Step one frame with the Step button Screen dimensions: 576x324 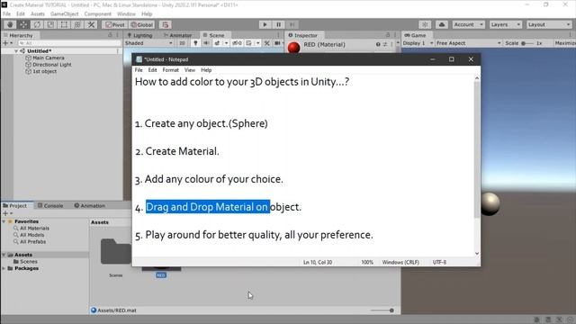click(292, 24)
